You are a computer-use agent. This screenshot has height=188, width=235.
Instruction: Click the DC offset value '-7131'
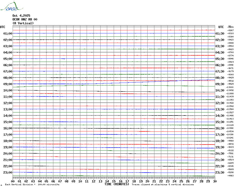230,157
